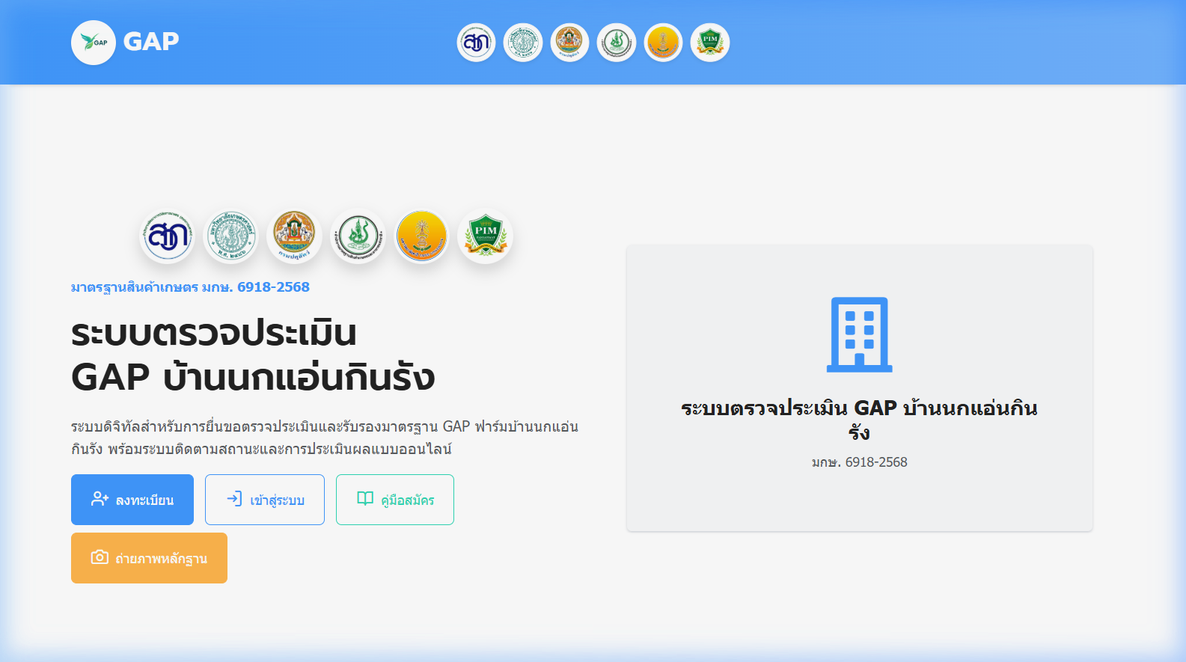Click the GAP title text in header
The image size is (1186, 662).
(x=151, y=42)
